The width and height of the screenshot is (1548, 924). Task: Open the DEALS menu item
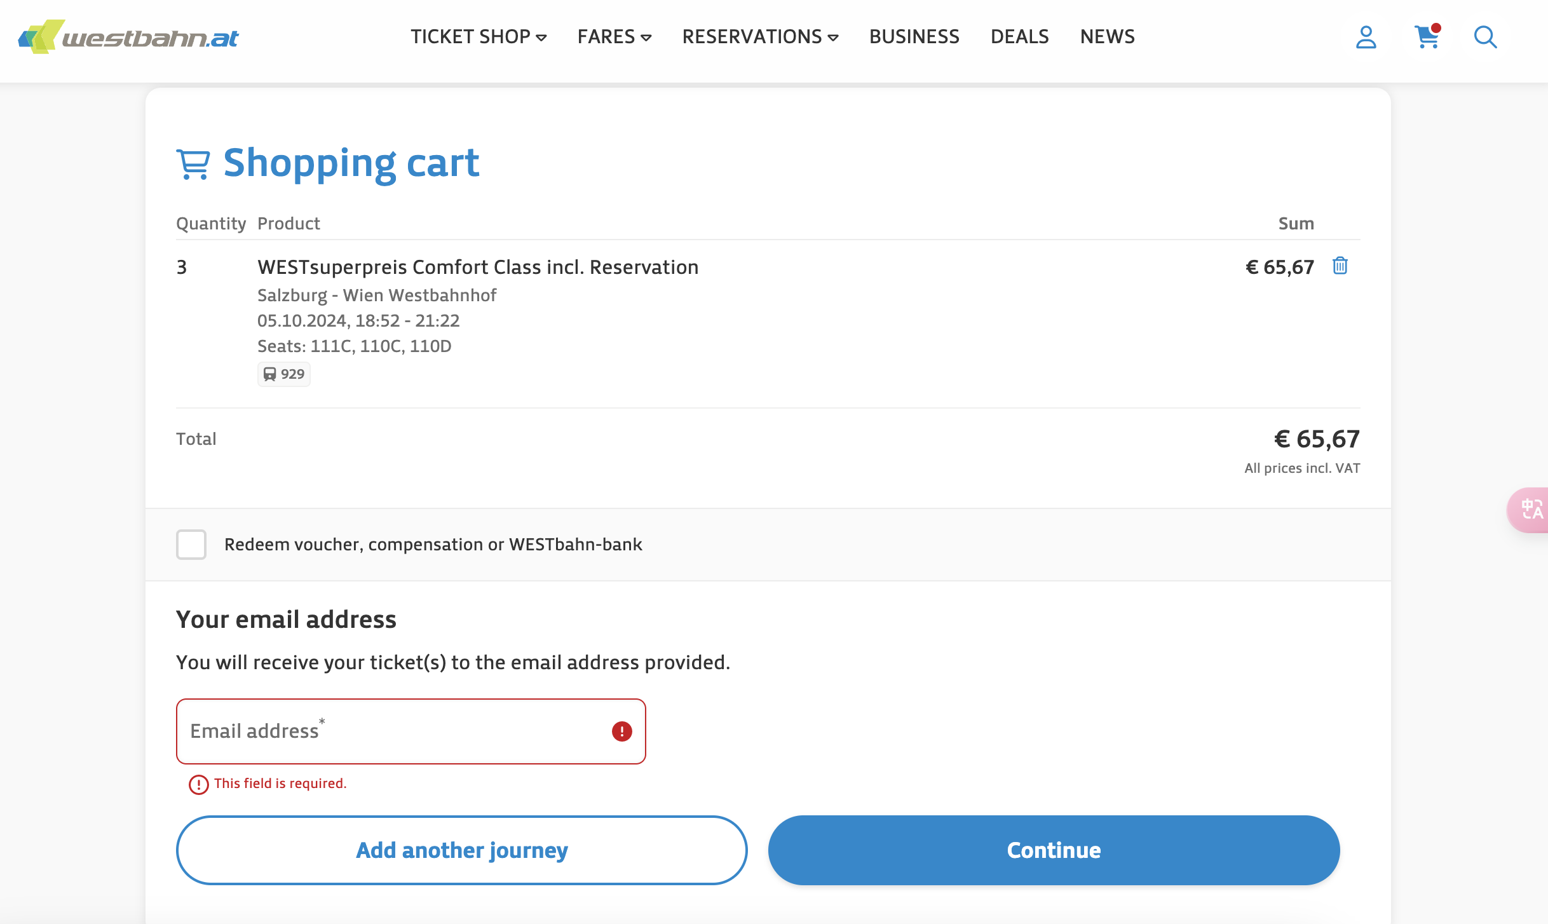tap(1020, 37)
